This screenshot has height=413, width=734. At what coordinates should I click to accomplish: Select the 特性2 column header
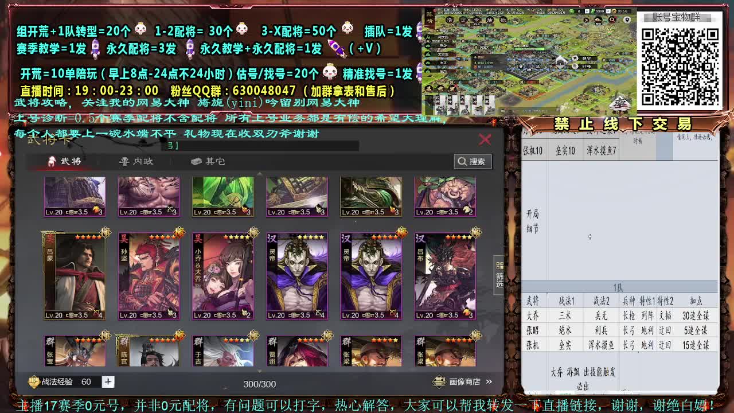[665, 301]
